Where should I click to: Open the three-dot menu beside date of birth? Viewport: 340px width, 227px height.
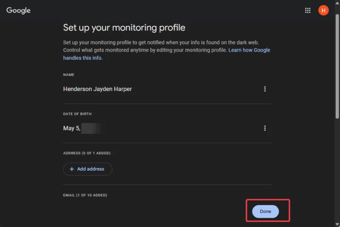265,128
